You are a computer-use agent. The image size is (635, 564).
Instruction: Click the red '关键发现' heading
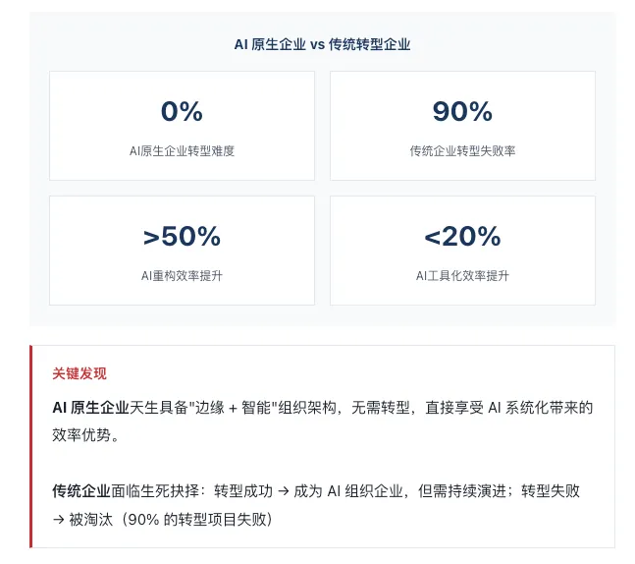(79, 373)
